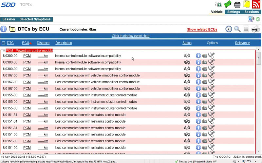
Task: Open the black notepad icon in top toolbar
Action: 237,5
